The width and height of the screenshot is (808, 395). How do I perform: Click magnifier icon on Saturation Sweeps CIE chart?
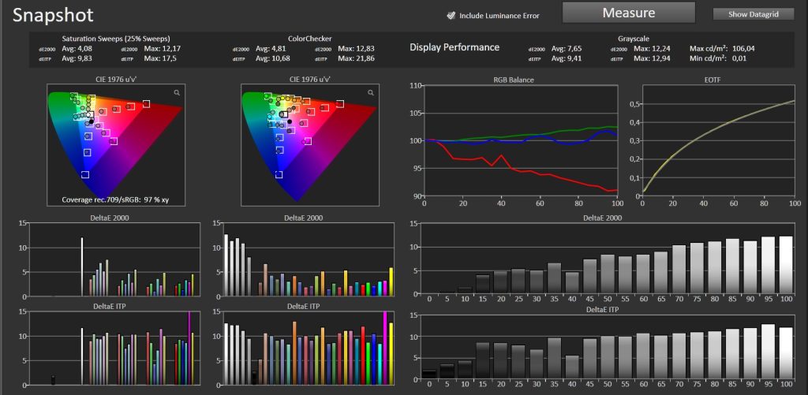tap(178, 93)
